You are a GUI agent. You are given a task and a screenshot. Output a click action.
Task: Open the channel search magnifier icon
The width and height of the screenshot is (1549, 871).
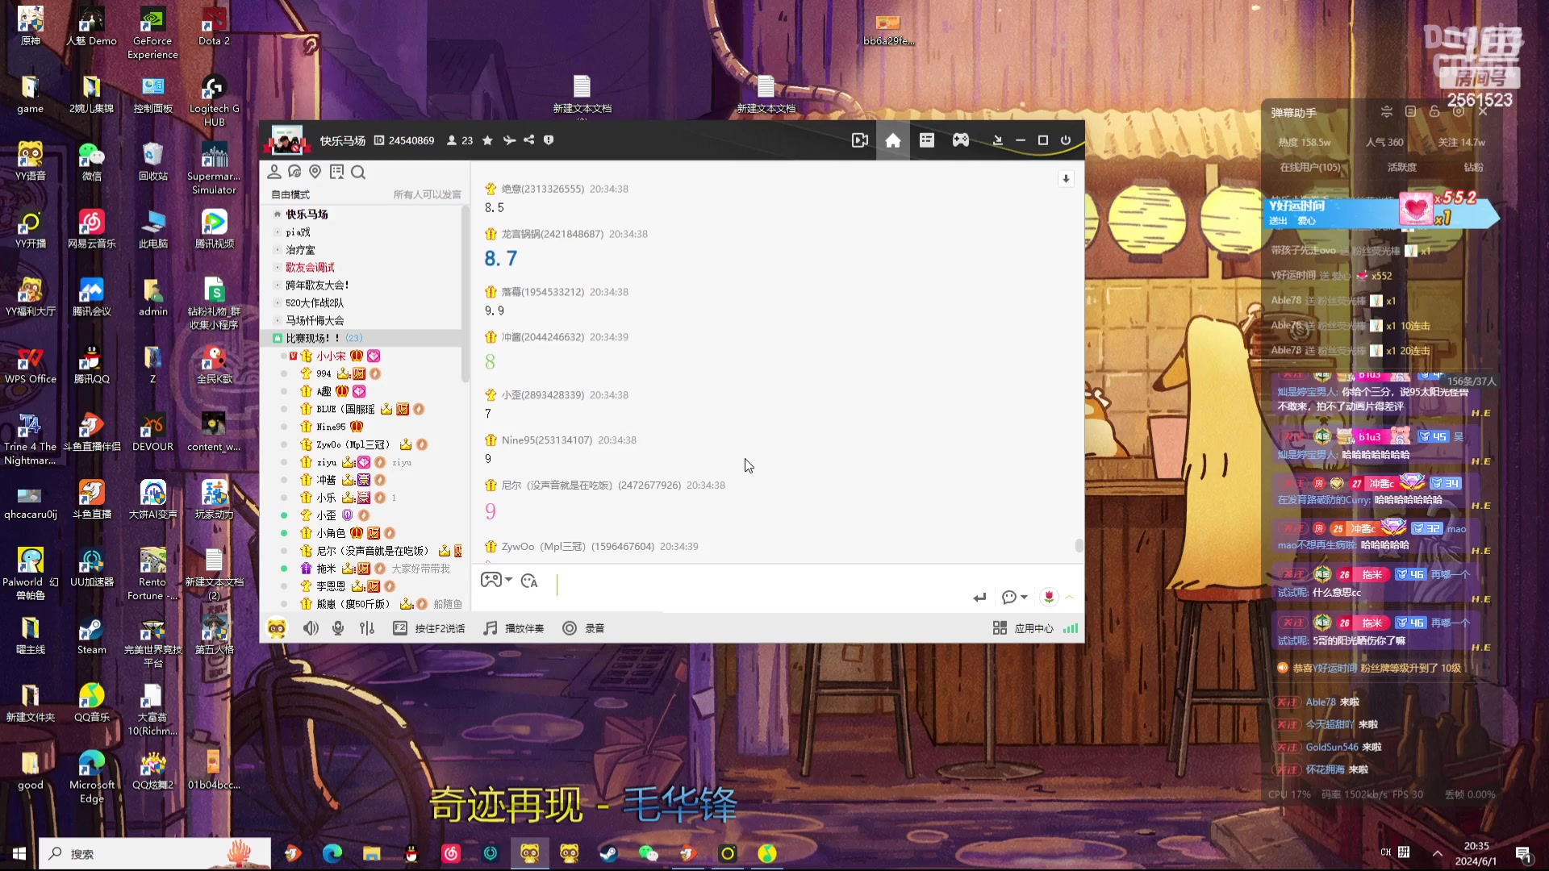click(x=358, y=172)
